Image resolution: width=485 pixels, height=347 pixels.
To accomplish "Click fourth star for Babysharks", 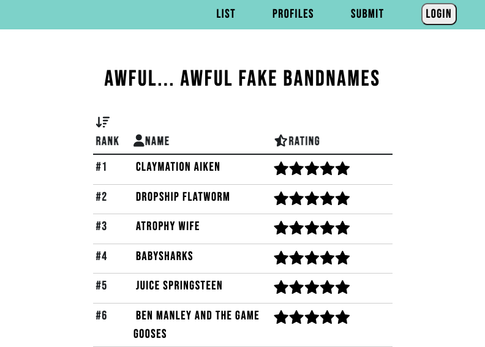I will pos(327,258).
